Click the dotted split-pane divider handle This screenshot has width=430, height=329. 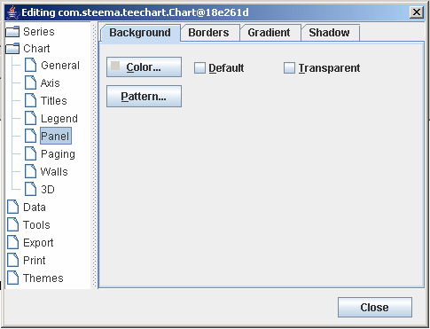pos(95,155)
